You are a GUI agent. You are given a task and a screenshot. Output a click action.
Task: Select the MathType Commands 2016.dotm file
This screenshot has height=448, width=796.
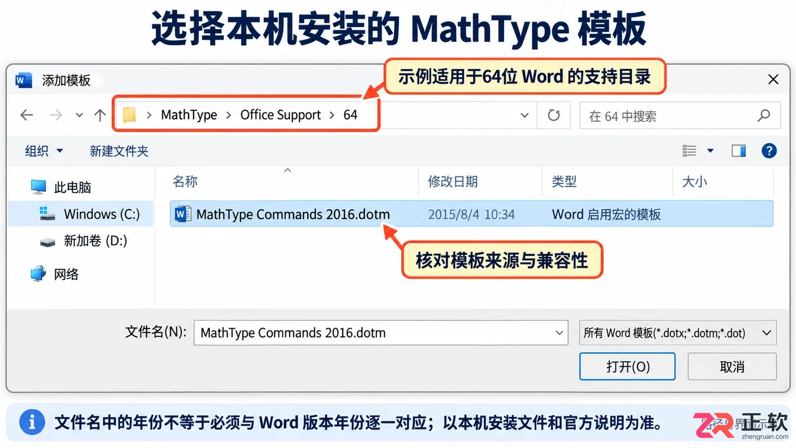tap(472, 214)
